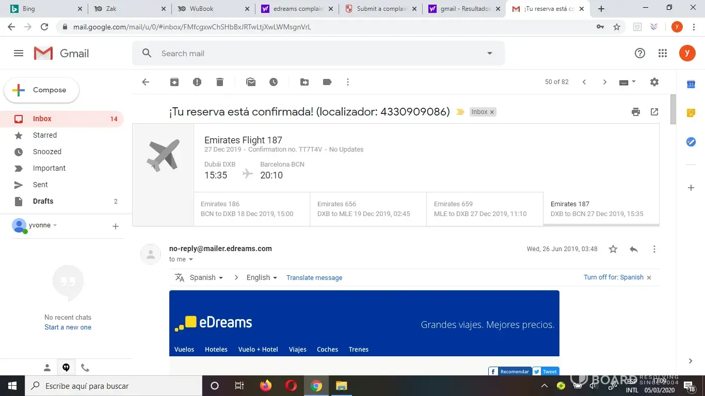
Task: Dismiss Turn off for Spanish option
Action: pos(649,277)
